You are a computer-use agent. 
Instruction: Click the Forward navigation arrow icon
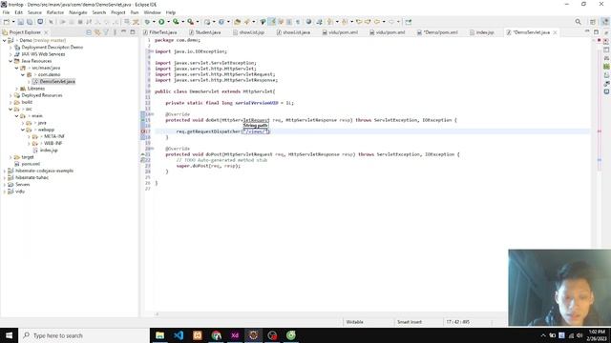[x=391, y=22]
